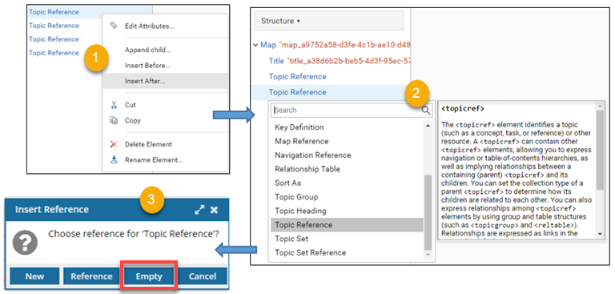Select Relationship Table in element list
The width and height of the screenshot is (615, 294).
(307, 169)
